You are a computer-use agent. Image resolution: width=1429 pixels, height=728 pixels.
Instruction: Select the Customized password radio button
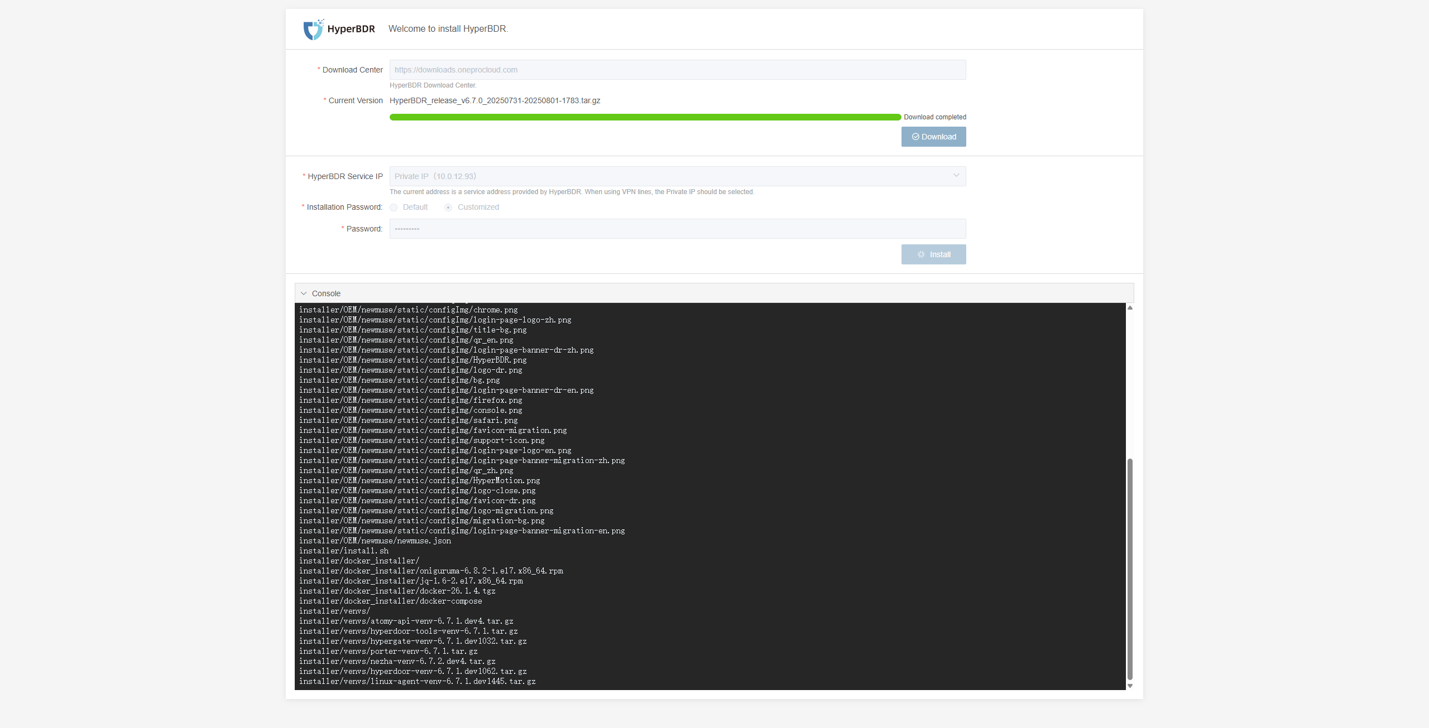tap(448, 208)
